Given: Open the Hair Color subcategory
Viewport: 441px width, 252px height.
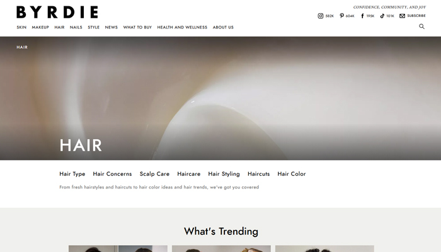Looking at the screenshot, I should coord(291,174).
